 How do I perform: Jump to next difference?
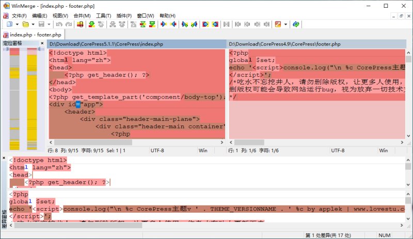pyautogui.click(x=92, y=24)
